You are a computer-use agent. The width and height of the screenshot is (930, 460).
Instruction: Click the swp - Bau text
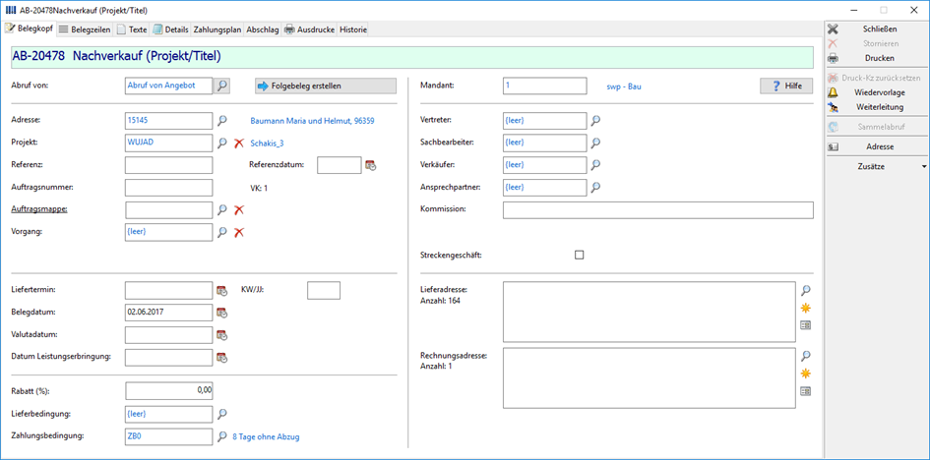(623, 86)
